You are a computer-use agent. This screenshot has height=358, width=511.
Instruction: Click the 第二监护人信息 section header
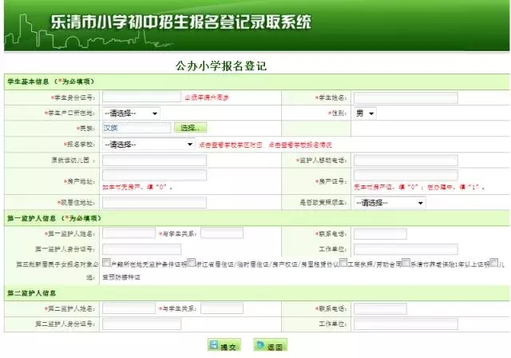click(x=31, y=293)
